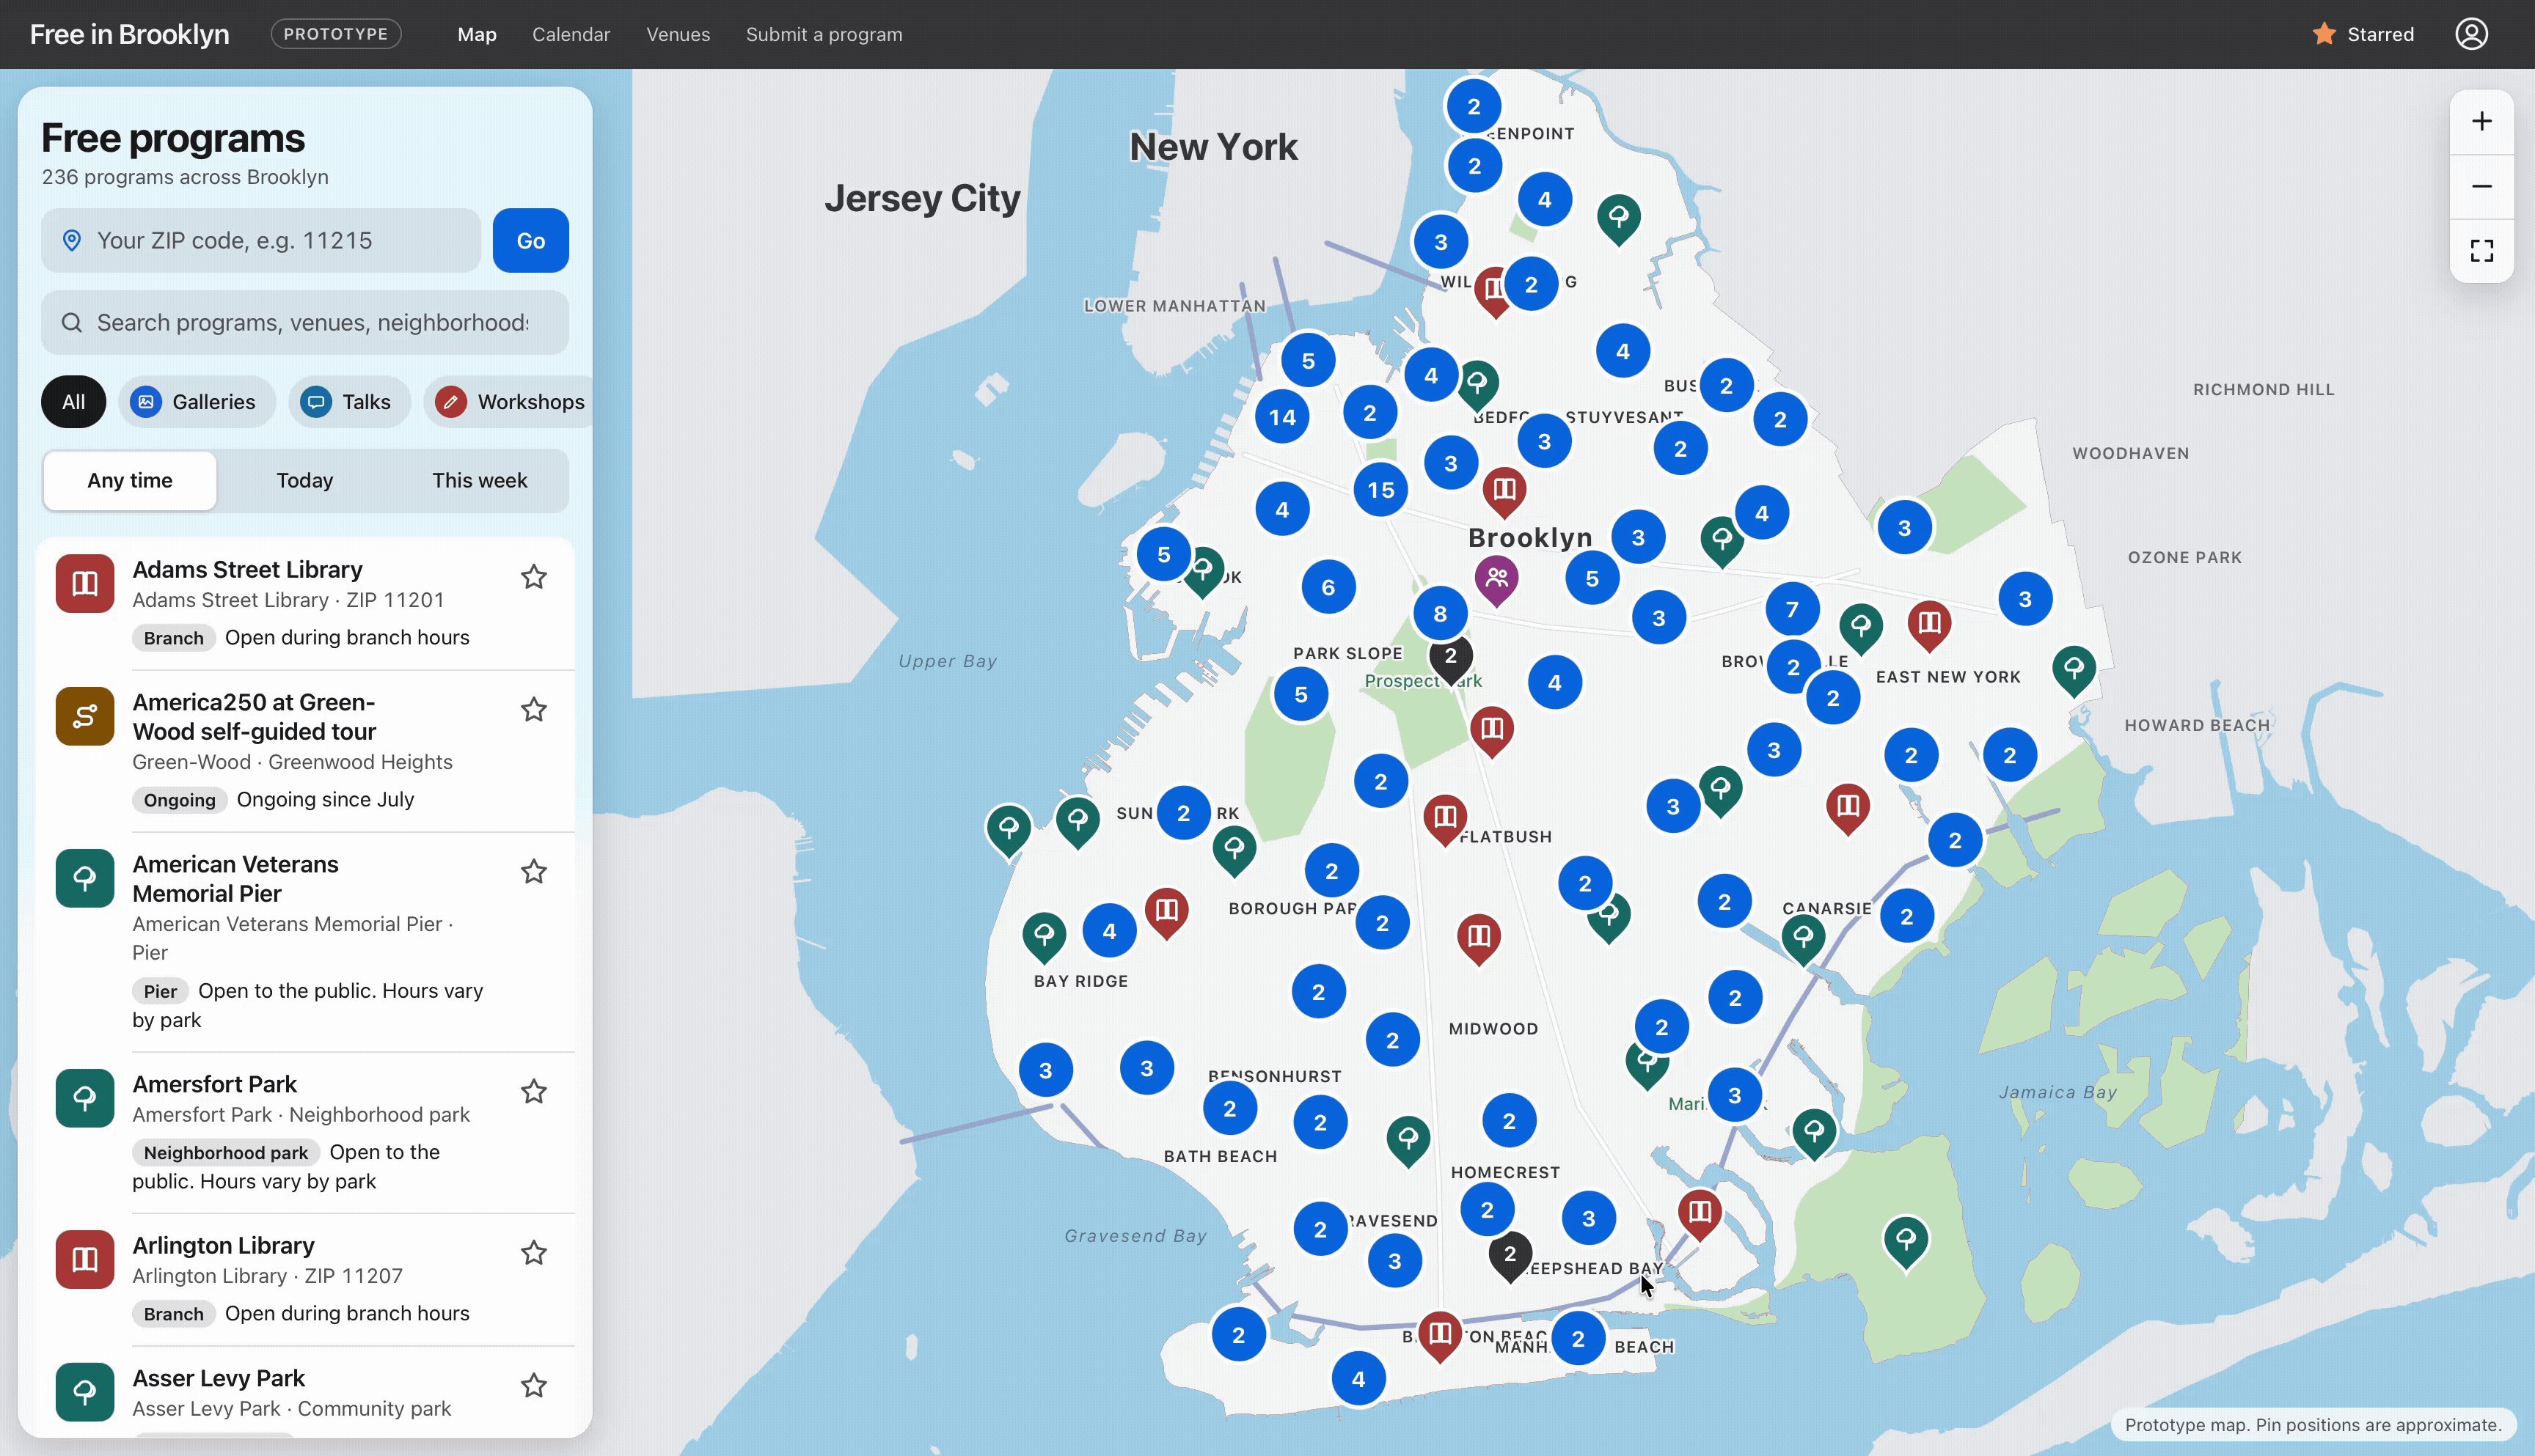Open the 7-program cluster marker
2535x1456 pixels.
point(1792,609)
